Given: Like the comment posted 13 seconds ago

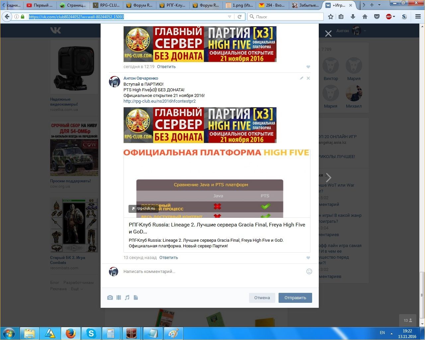Looking at the screenshot, I should [308, 258].
